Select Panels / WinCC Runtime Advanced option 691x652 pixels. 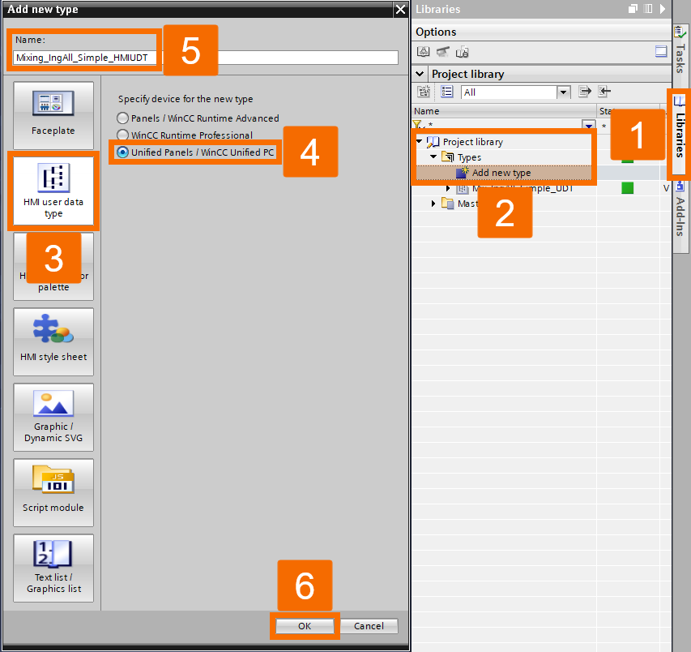point(198,118)
